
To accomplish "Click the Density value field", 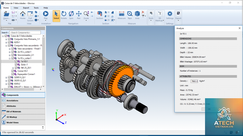I will (194, 81).
